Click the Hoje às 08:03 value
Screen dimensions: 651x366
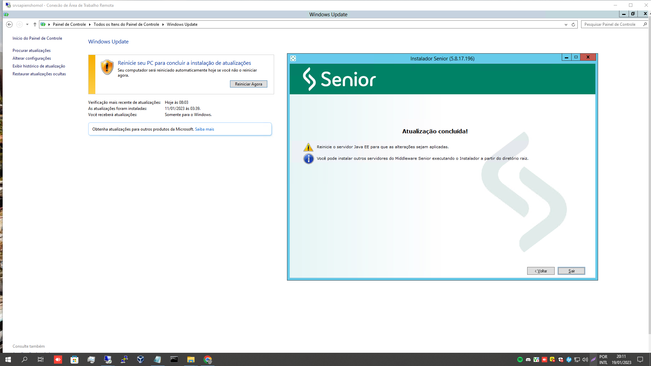176,102
